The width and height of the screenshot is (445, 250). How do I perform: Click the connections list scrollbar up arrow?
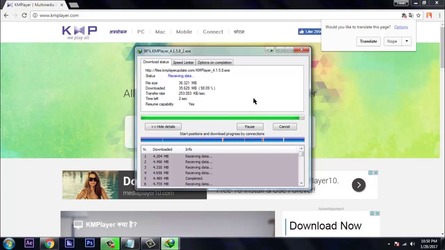click(x=301, y=149)
